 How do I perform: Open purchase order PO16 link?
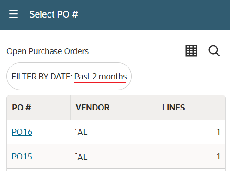tap(22, 132)
